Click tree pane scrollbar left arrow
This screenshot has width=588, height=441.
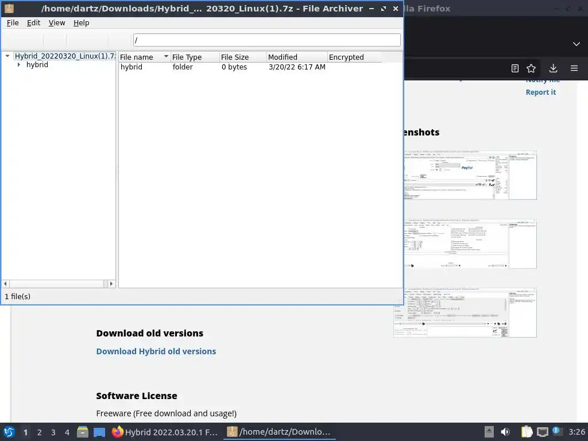click(x=6, y=284)
